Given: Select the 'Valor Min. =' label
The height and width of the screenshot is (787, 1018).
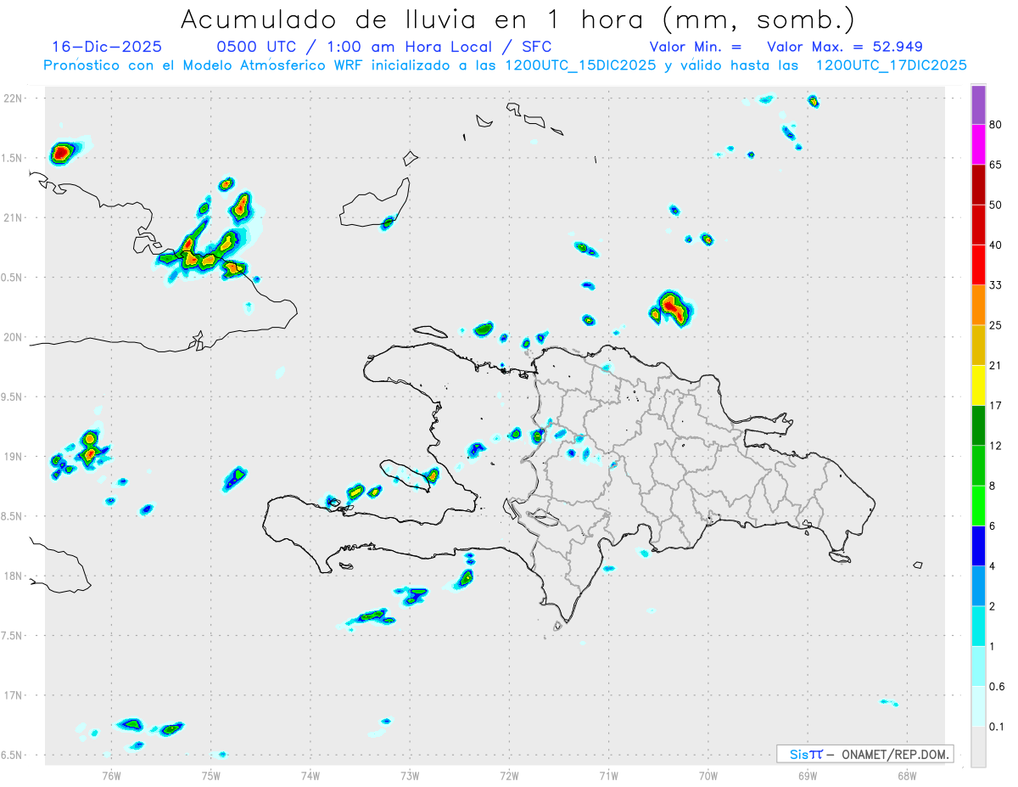Looking at the screenshot, I should click(696, 47).
